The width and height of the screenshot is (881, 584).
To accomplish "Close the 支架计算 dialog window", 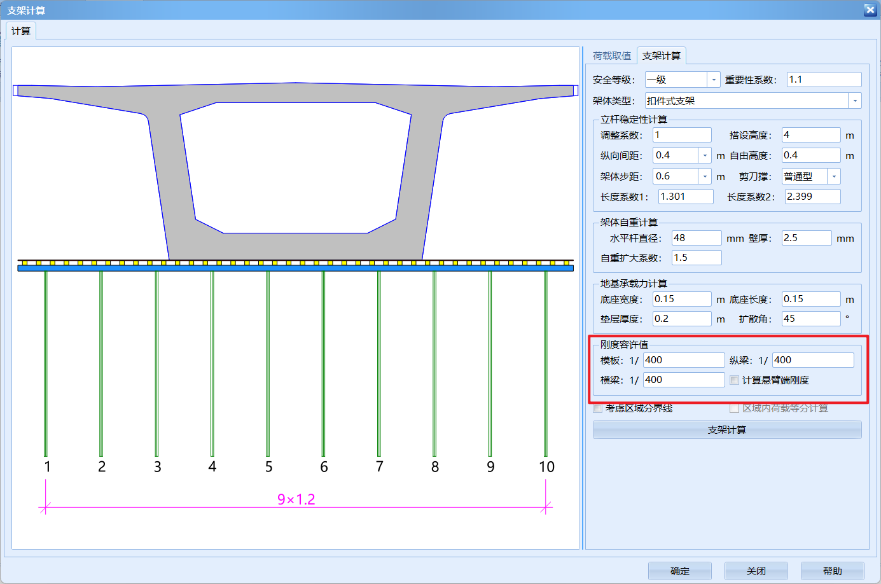I will coord(870,10).
